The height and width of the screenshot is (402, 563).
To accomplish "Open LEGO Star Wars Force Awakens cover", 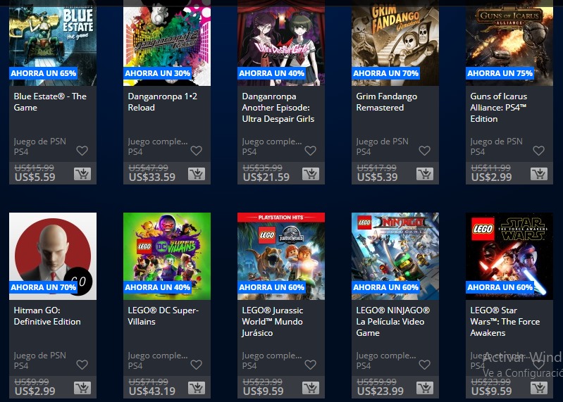I will pyautogui.click(x=509, y=256).
